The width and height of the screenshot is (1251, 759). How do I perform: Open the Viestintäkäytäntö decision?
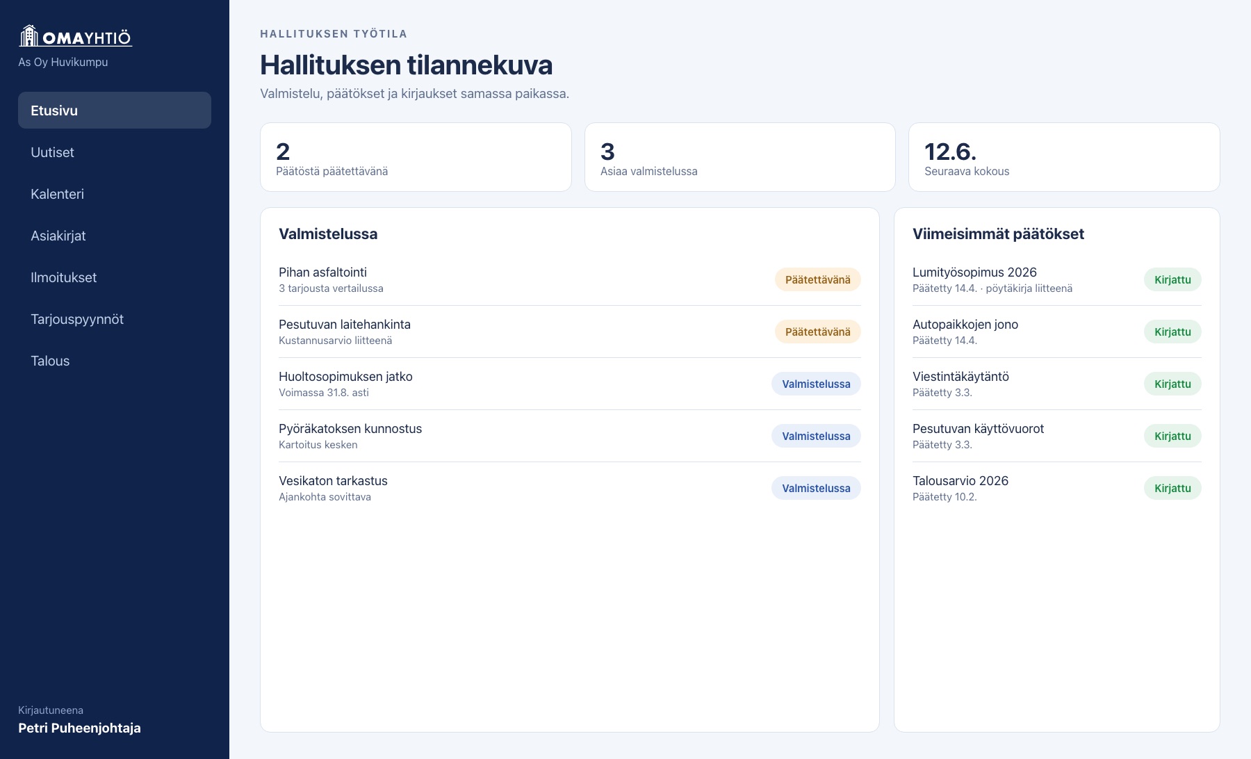[1057, 384]
